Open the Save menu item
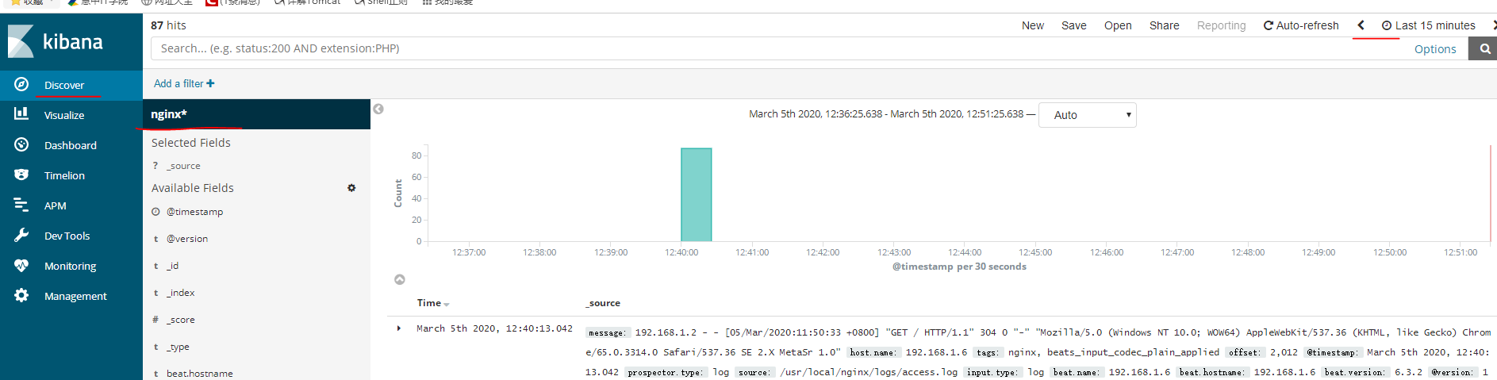Image resolution: width=1497 pixels, height=380 pixels. tap(1074, 25)
